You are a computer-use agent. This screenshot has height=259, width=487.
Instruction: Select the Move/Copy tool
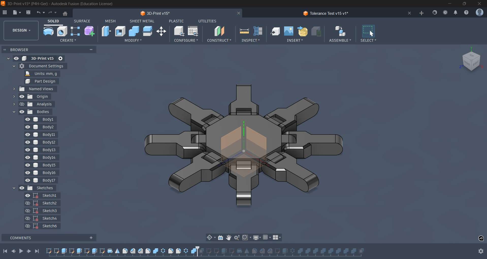click(161, 31)
